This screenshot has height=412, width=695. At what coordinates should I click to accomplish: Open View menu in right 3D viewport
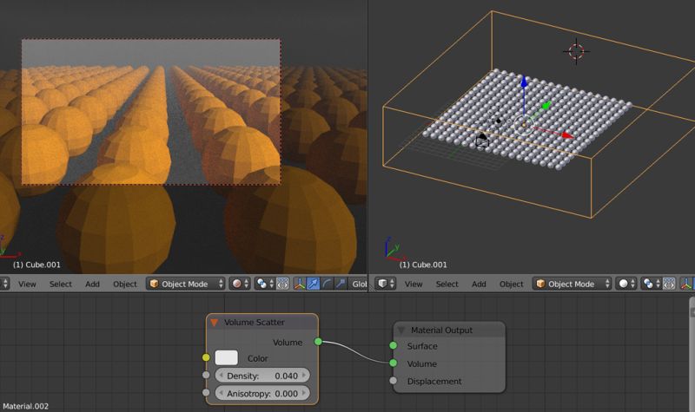[414, 284]
